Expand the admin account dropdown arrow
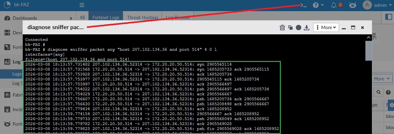Image resolution: width=394 pixels, height=134 pixels. click(390, 5)
